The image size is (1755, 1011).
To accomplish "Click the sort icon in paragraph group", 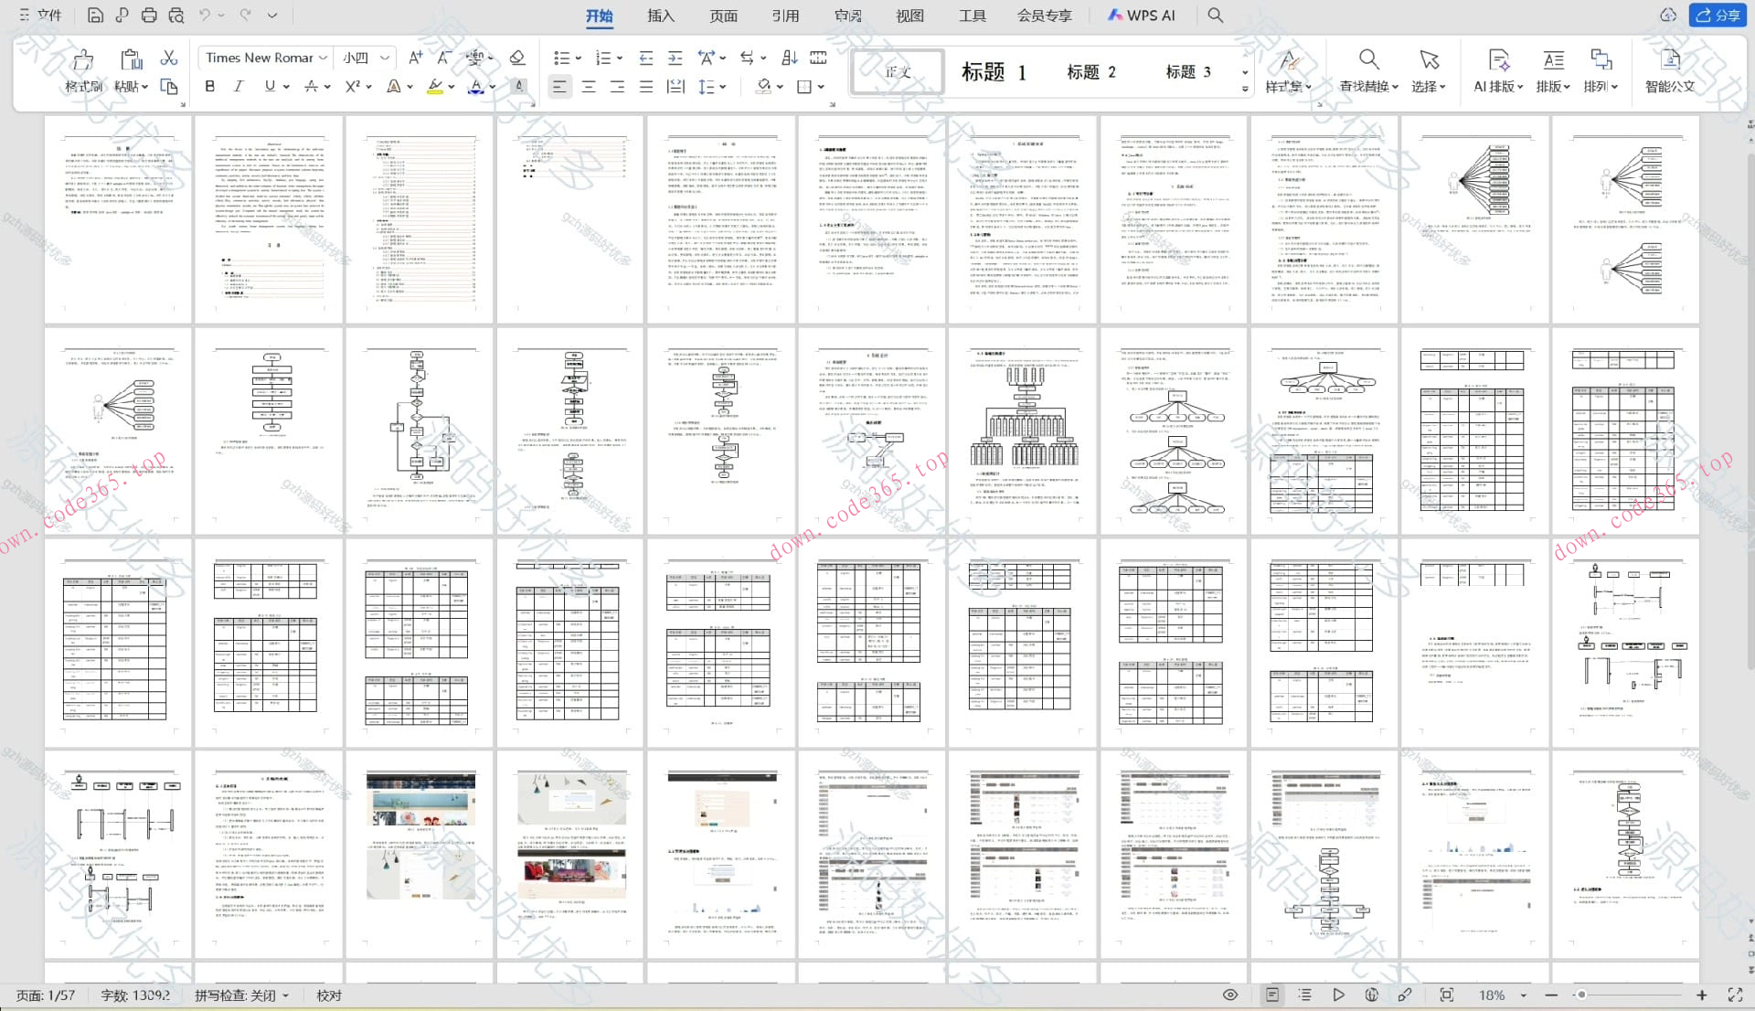I will point(789,58).
